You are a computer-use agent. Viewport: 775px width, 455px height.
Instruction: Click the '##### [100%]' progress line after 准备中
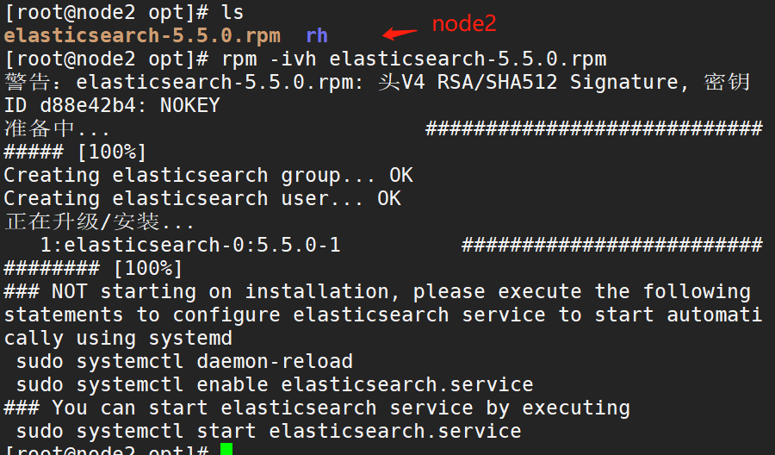(x=76, y=152)
